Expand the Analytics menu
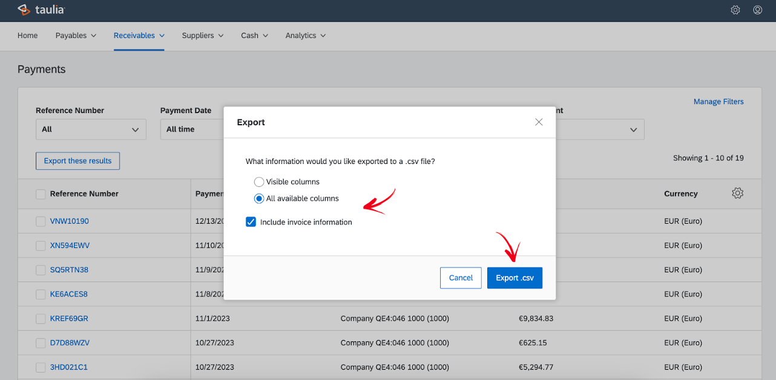776x380 pixels. (306, 36)
